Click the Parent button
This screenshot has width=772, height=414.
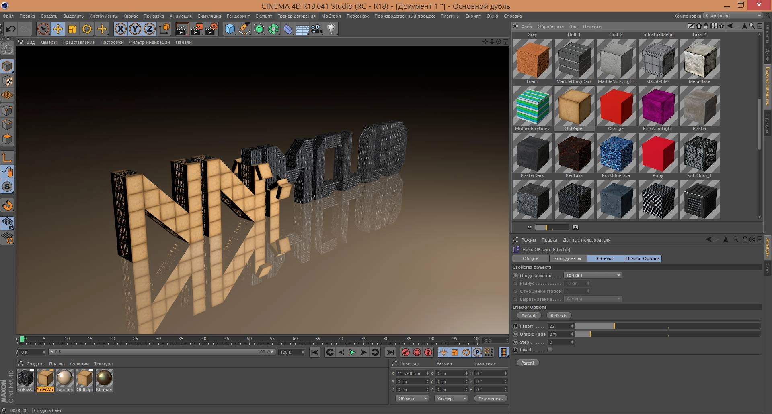point(528,363)
